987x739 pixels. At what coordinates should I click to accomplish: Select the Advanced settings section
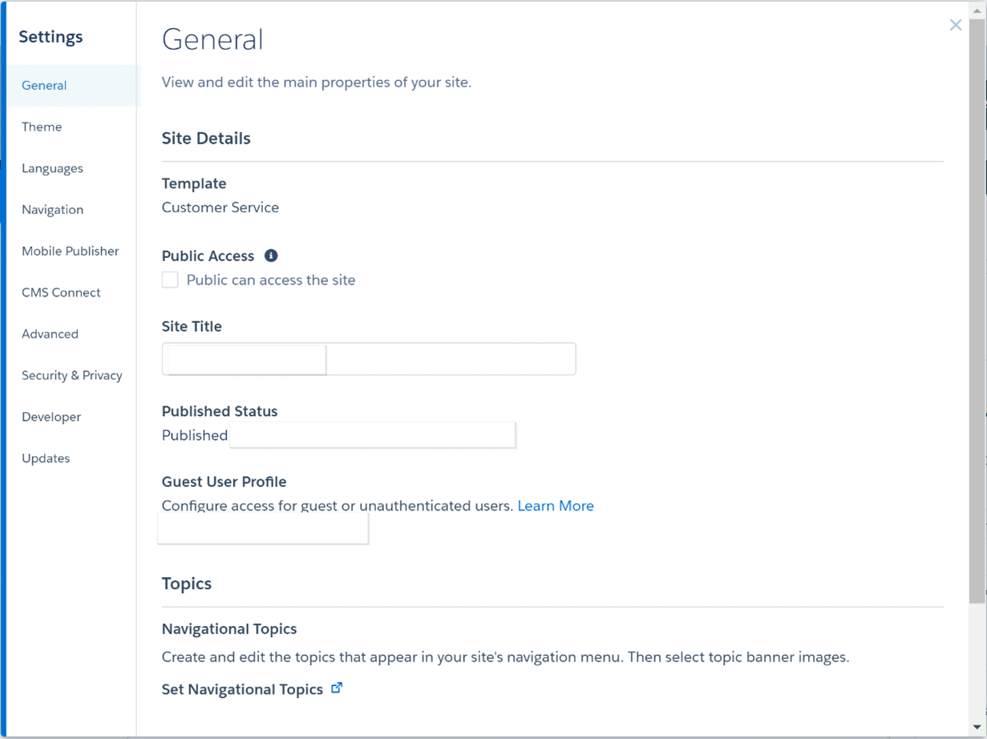click(x=50, y=334)
